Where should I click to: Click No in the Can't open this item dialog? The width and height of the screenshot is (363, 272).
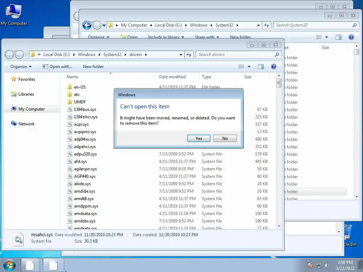coord(225,138)
